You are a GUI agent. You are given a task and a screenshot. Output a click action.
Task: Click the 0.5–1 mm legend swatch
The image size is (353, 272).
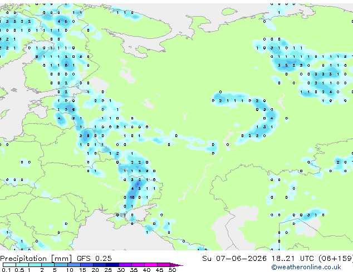pyautogui.click(x=22, y=265)
